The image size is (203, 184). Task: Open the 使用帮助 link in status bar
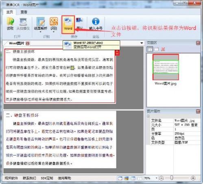click(x=65, y=178)
